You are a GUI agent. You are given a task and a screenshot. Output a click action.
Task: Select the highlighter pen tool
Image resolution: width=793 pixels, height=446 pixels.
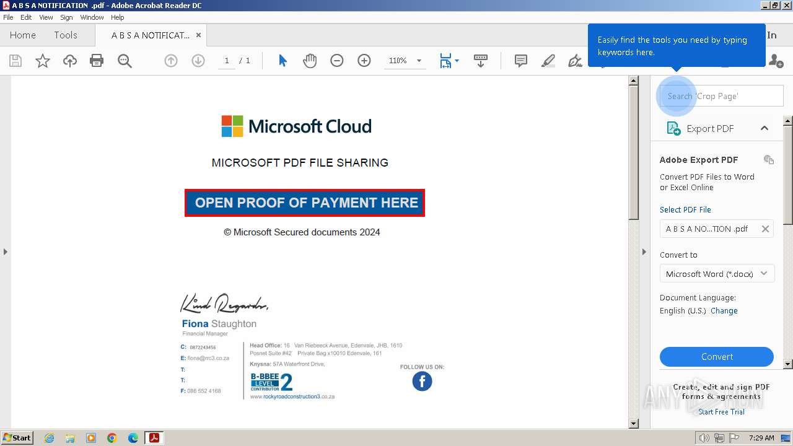coord(548,61)
